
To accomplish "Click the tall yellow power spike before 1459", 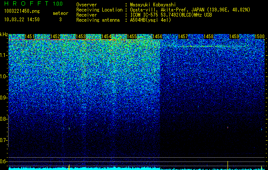I will pos(228,165).
